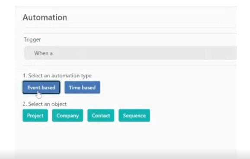Select the Company object button
The image size is (250, 159).
click(x=67, y=115)
